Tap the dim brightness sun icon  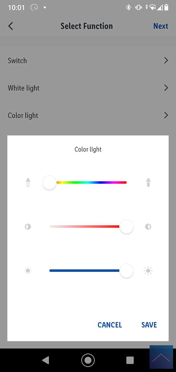click(28, 271)
